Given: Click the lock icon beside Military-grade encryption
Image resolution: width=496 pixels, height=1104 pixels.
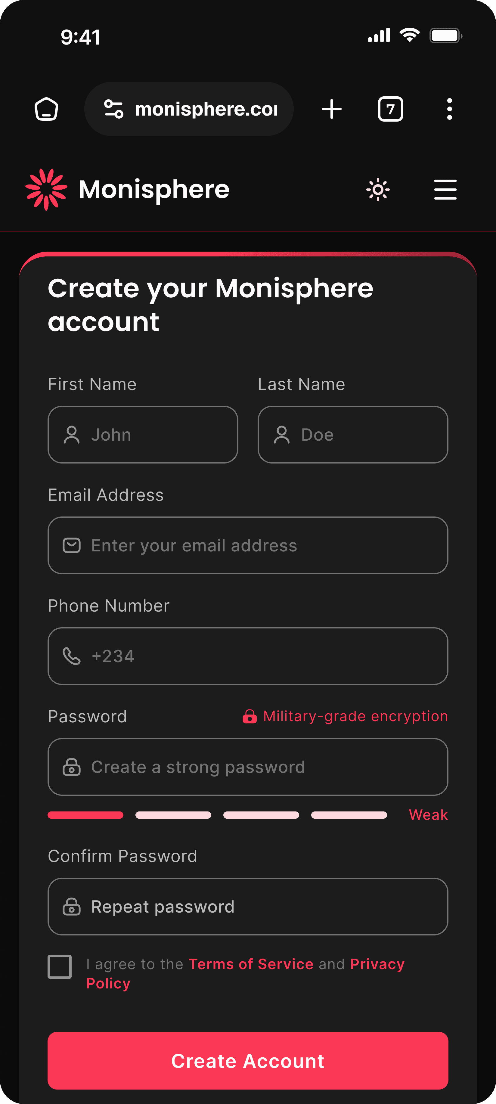Looking at the screenshot, I should (250, 716).
